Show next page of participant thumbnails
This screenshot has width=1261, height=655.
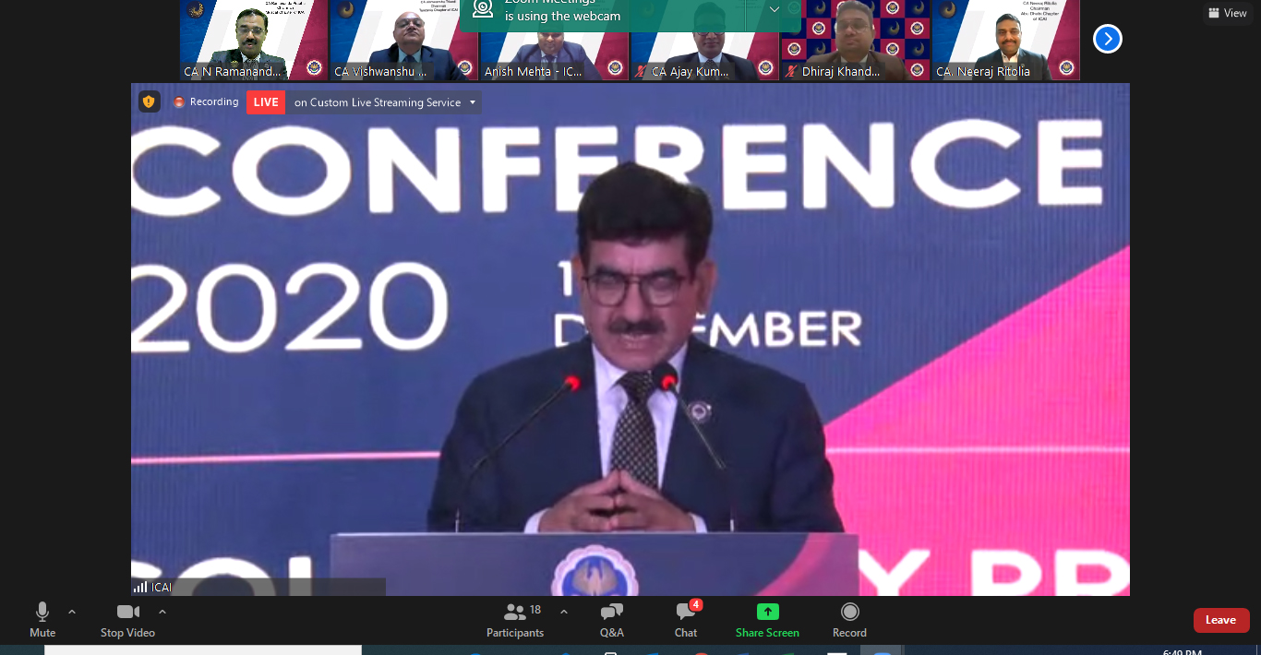1107,39
